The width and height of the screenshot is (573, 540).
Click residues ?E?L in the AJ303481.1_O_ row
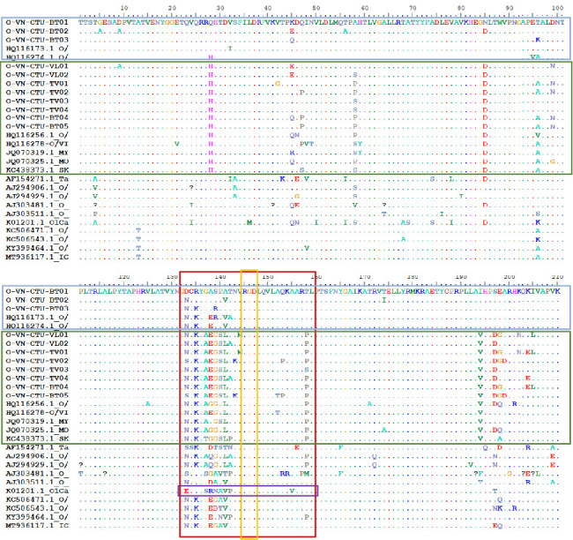pyautogui.click(x=531, y=474)
